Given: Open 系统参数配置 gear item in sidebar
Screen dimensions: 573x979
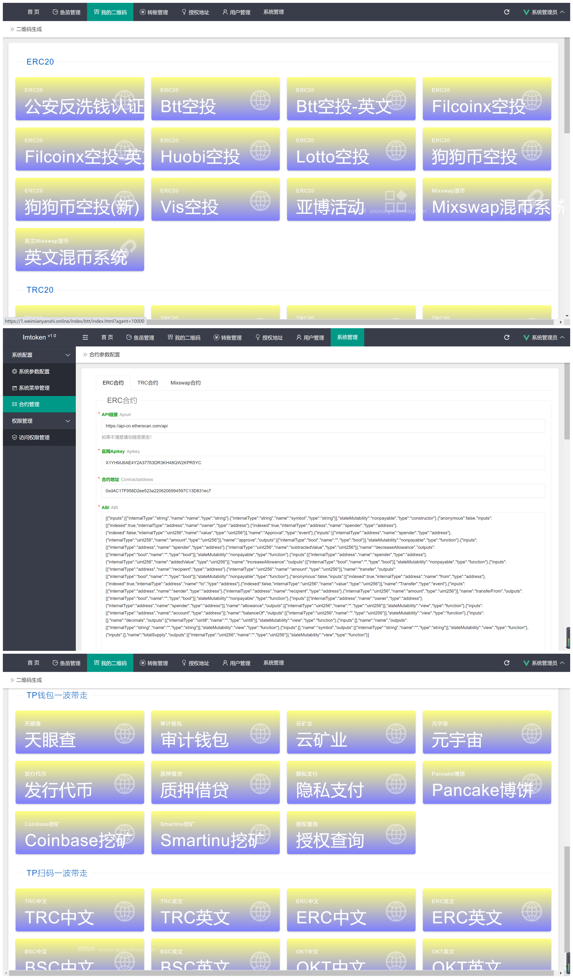Looking at the screenshot, I should [39, 372].
